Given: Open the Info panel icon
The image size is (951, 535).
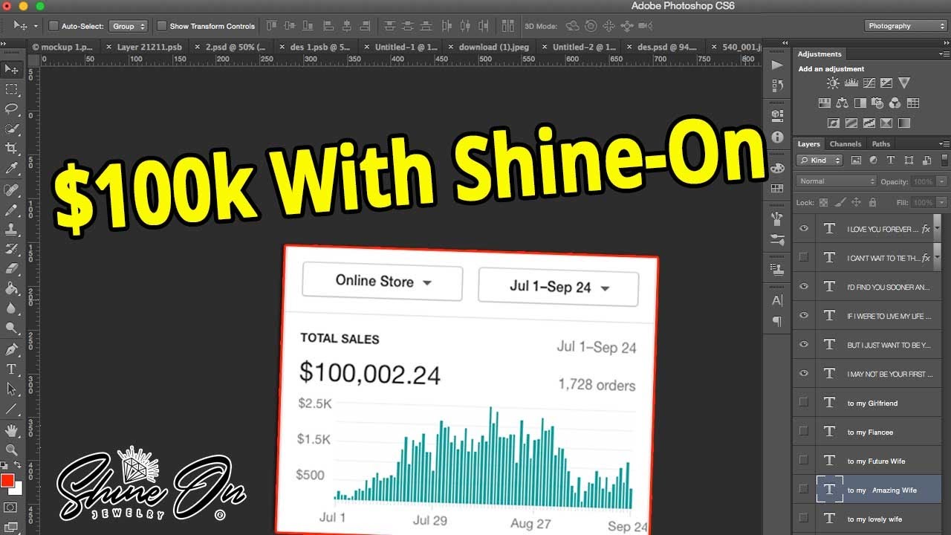Looking at the screenshot, I should (777, 137).
